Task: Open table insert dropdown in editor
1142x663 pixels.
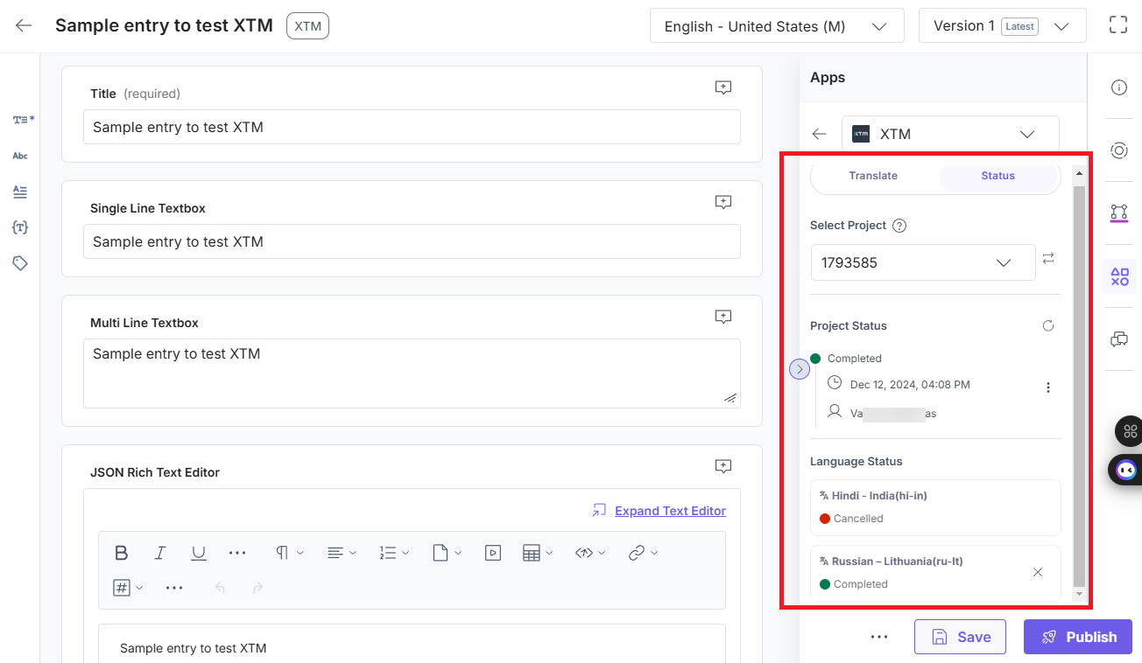Action: 536,553
